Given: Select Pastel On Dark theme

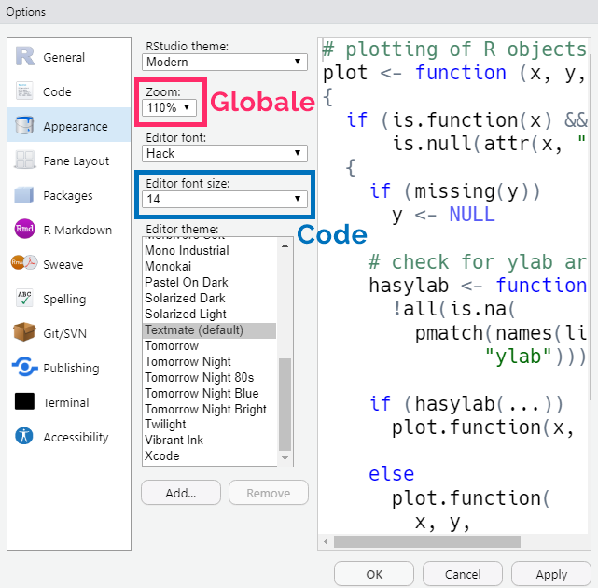Looking at the screenshot, I should (209, 283).
